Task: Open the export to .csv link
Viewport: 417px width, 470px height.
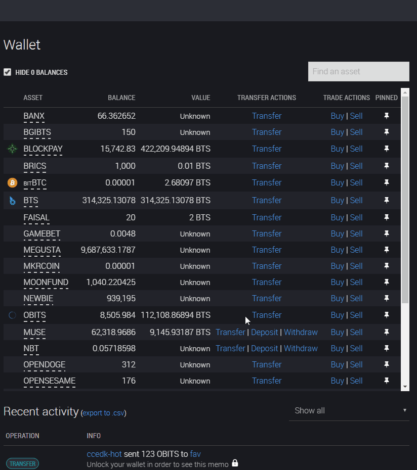Action: pyautogui.click(x=104, y=413)
